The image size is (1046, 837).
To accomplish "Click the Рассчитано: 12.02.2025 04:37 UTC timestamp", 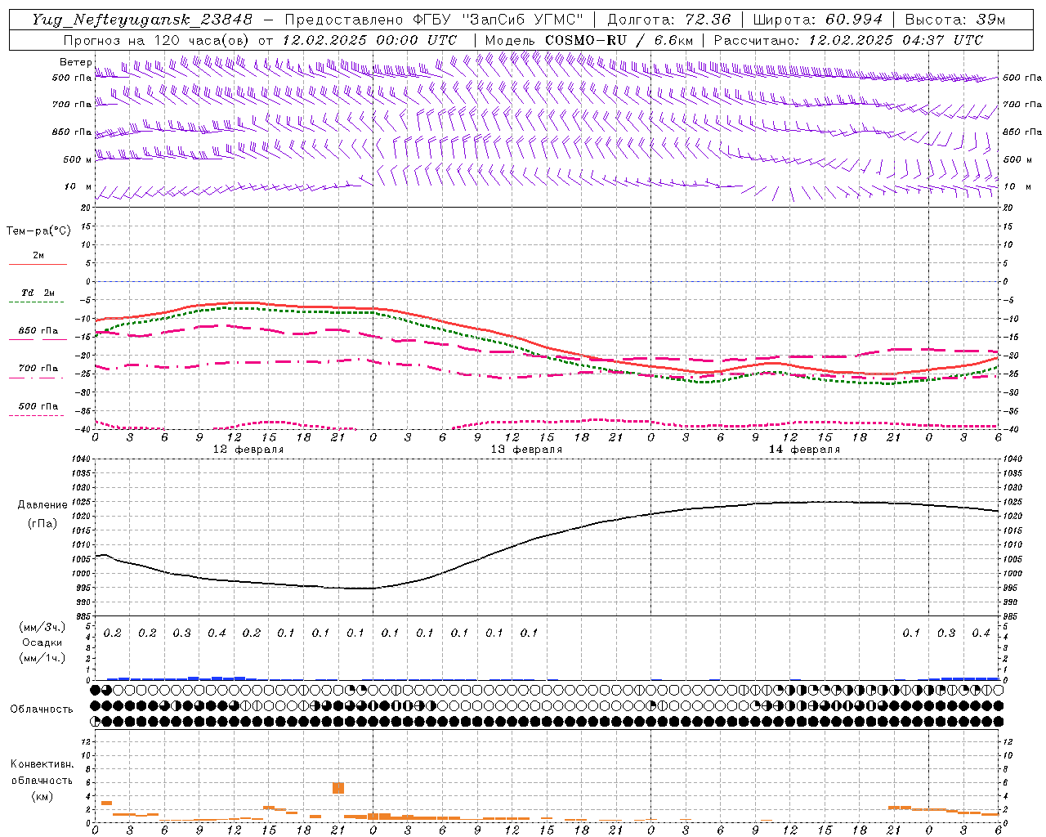I will tap(847, 40).
